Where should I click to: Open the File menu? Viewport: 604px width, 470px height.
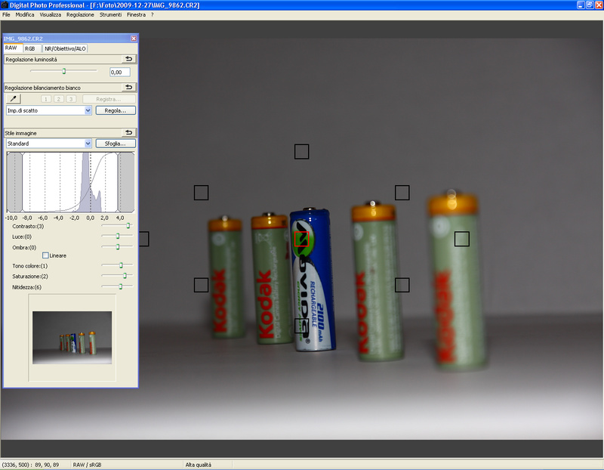pyautogui.click(x=6, y=14)
